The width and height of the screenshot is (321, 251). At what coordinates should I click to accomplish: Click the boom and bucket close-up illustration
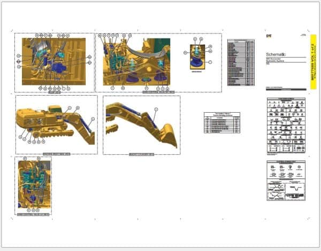141,124
